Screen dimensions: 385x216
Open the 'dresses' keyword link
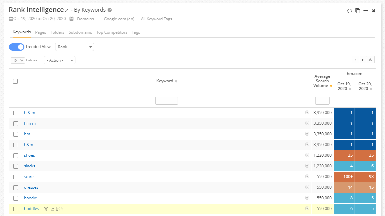(x=31, y=187)
